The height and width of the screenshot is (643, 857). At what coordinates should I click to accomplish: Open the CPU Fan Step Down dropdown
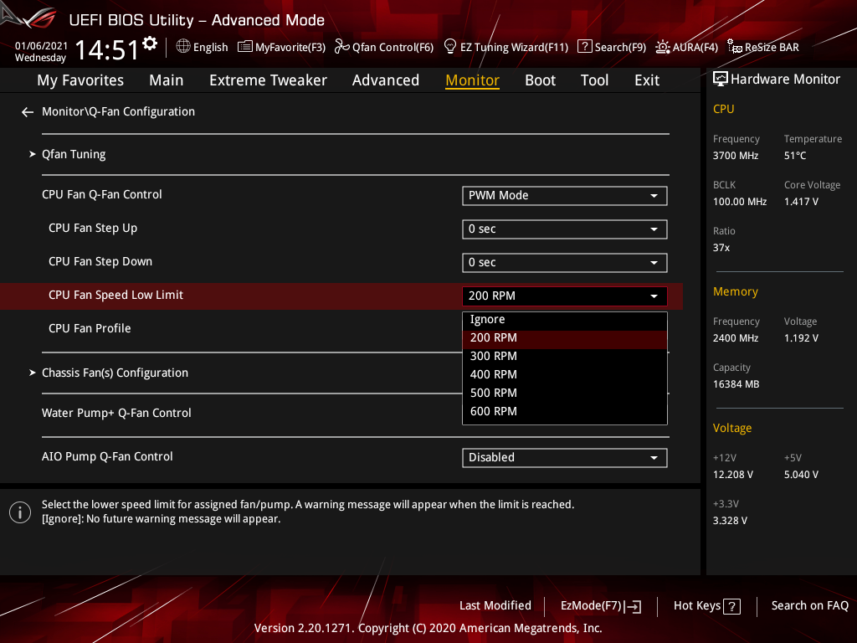565,262
